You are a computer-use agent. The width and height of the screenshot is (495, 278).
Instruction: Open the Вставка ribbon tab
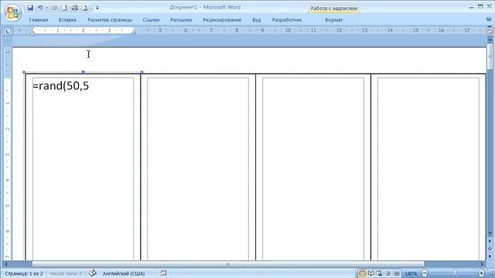tap(67, 20)
